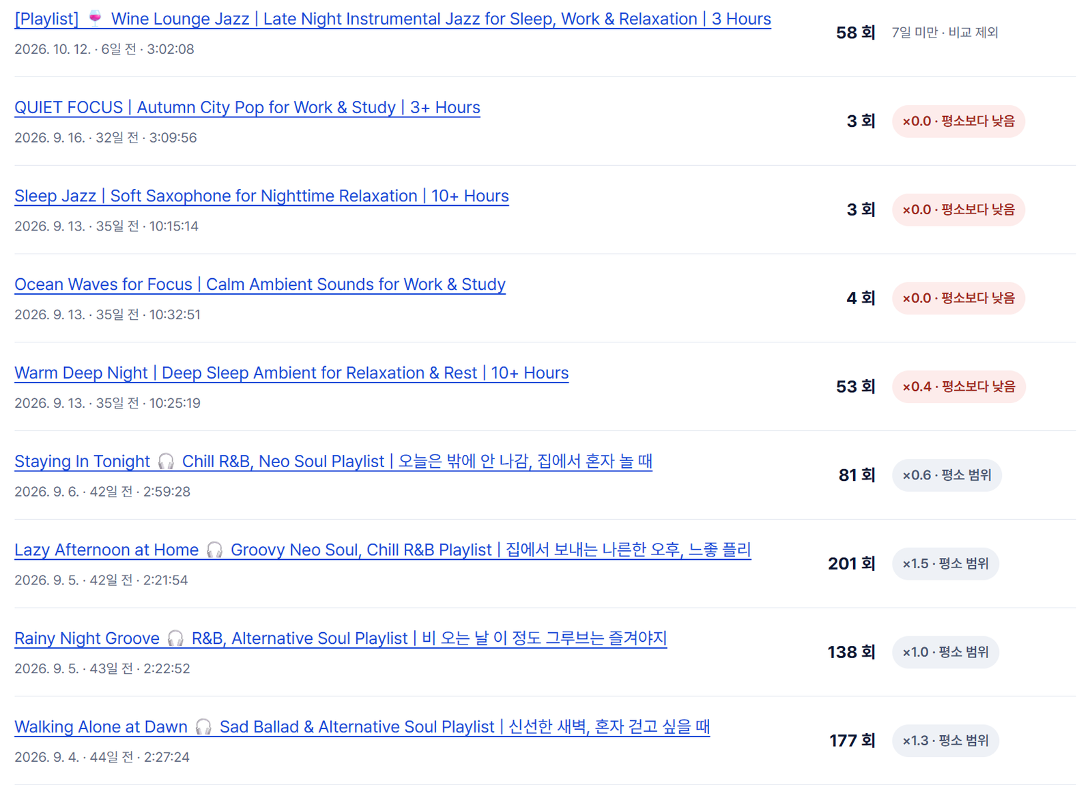1092x785 pixels.
Task: Click '2026. 9. 16. · 32일 전 · 3:09:56' metadata
Action: pyautogui.click(x=106, y=138)
